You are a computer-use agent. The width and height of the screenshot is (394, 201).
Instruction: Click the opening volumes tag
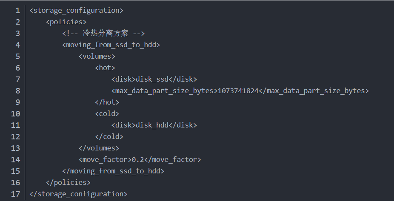click(x=97, y=56)
